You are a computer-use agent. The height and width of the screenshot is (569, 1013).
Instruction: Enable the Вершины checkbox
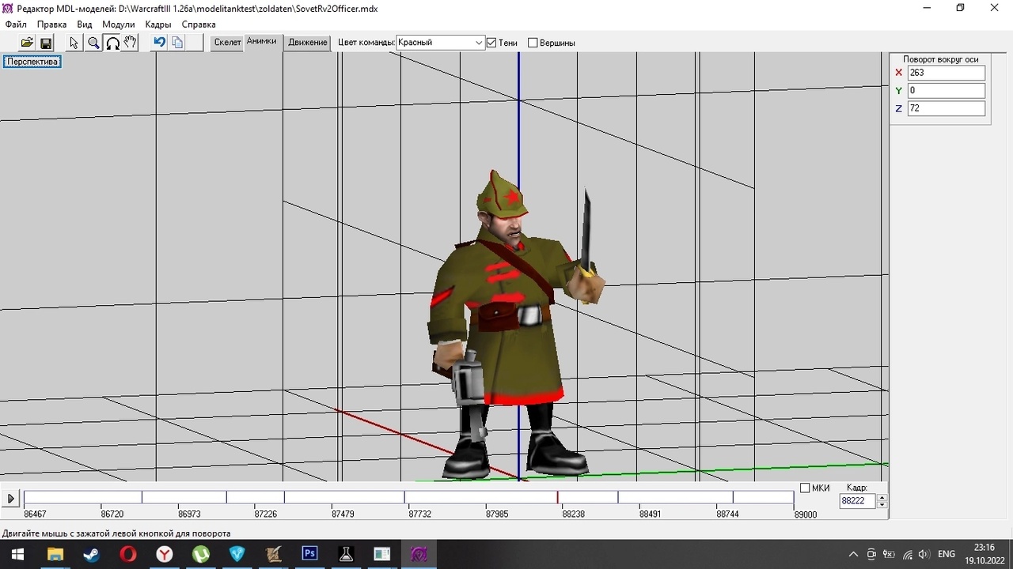click(533, 43)
